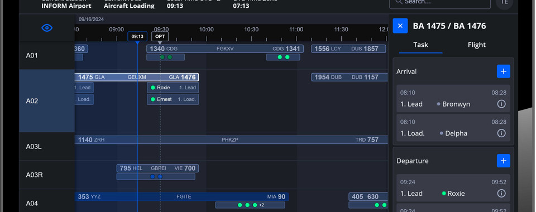Select flight bar 1556 LCY DUS 1857
This screenshot has height=212, width=536.
348,49
